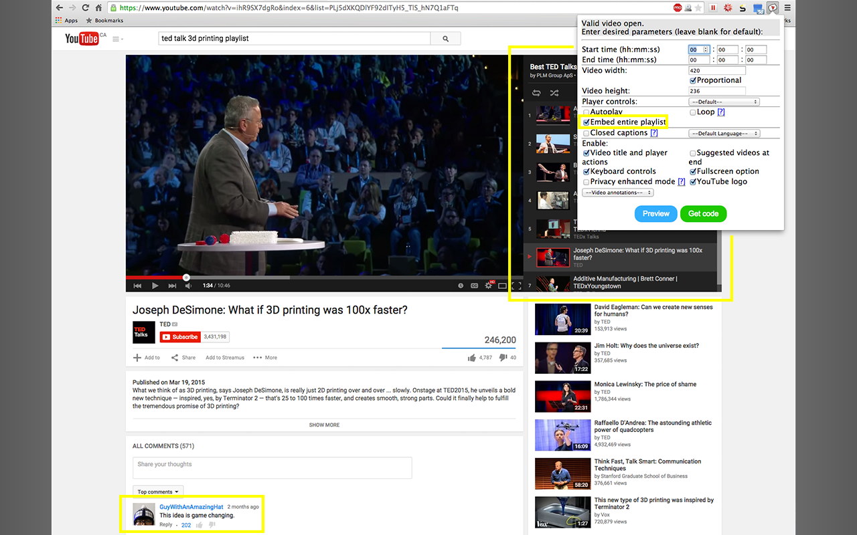Image resolution: width=857 pixels, height=535 pixels.
Task: Expand description with SHOW MORE
Action: coord(324,425)
